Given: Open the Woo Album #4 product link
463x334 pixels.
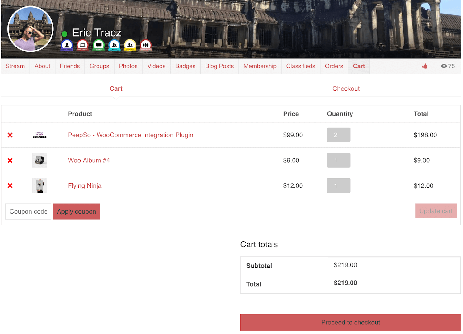Looking at the screenshot, I should point(89,160).
